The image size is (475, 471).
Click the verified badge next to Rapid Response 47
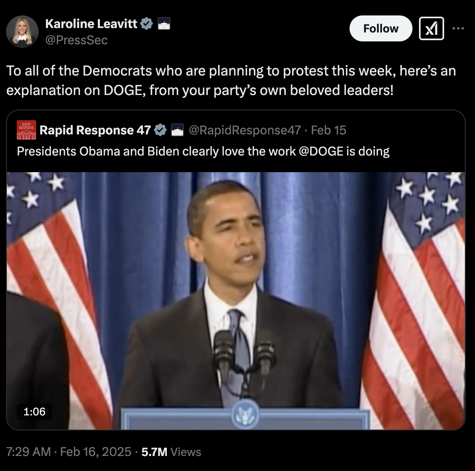(x=160, y=130)
